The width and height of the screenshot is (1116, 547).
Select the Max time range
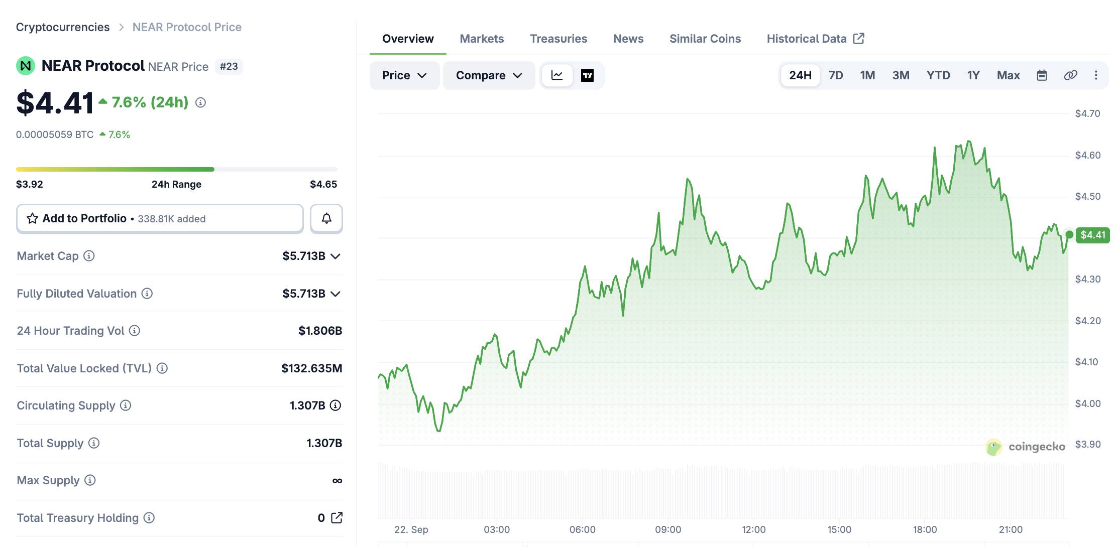click(1008, 75)
